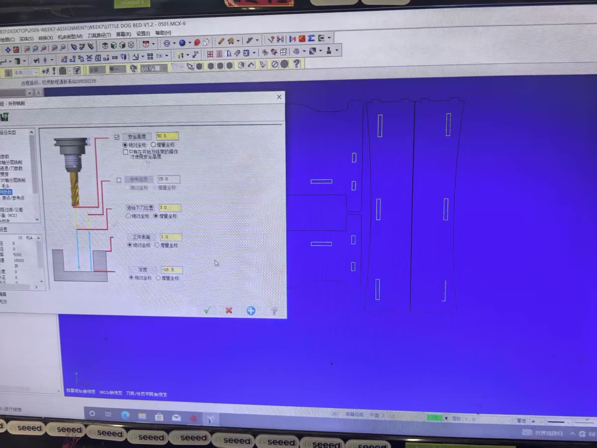
Task: Open the 实体(S) menu
Action: pyautogui.click(x=27, y=39)
